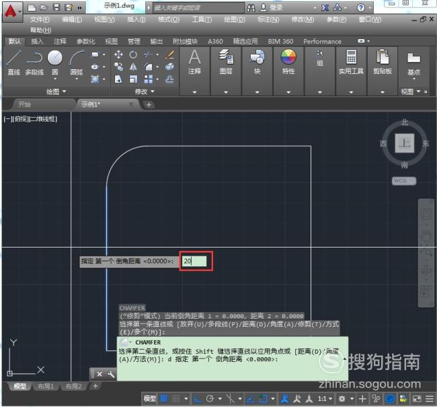Click the command line customize wrench icon
Viewport: 437px width, 407px height.
point(111,374)
